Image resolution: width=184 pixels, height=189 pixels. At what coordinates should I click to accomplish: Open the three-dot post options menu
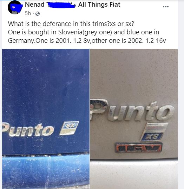coord(166,7)
